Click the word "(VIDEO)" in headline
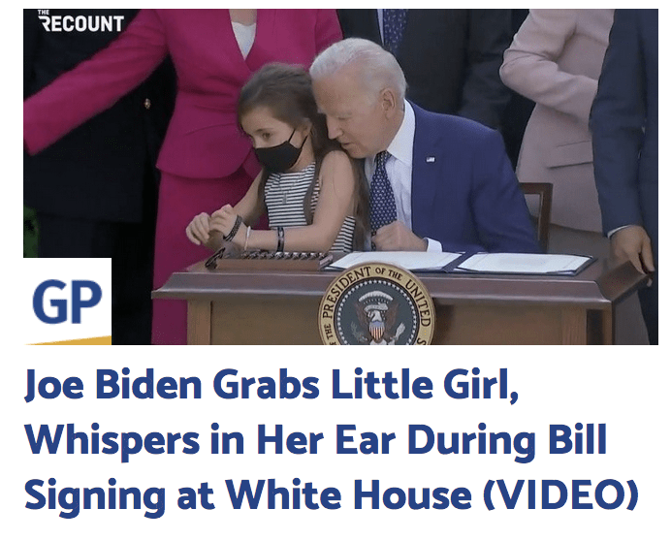Image resolution: width=671 pixels, height=541 pixels. point(560,493)
